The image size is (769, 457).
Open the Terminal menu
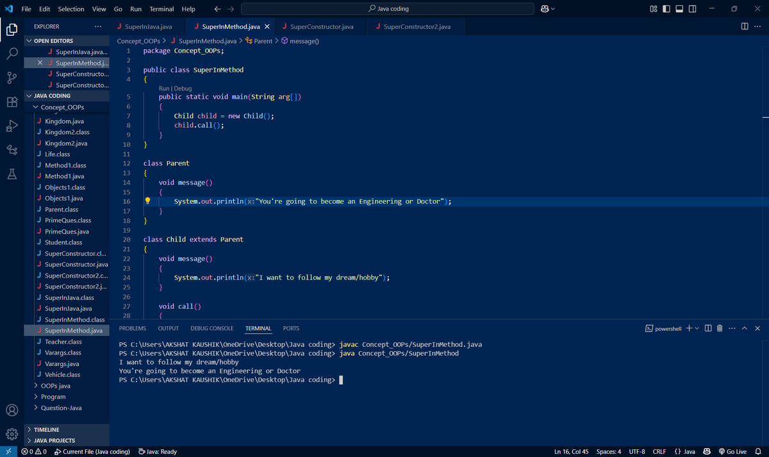coord(161,9)
